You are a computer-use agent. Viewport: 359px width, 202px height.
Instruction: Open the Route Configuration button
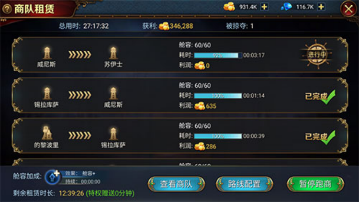click(244, 184)
